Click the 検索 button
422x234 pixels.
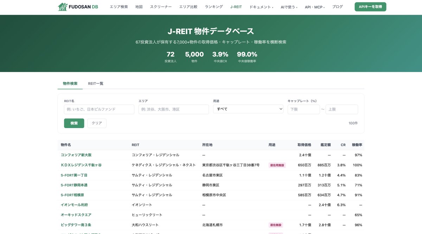74,123
